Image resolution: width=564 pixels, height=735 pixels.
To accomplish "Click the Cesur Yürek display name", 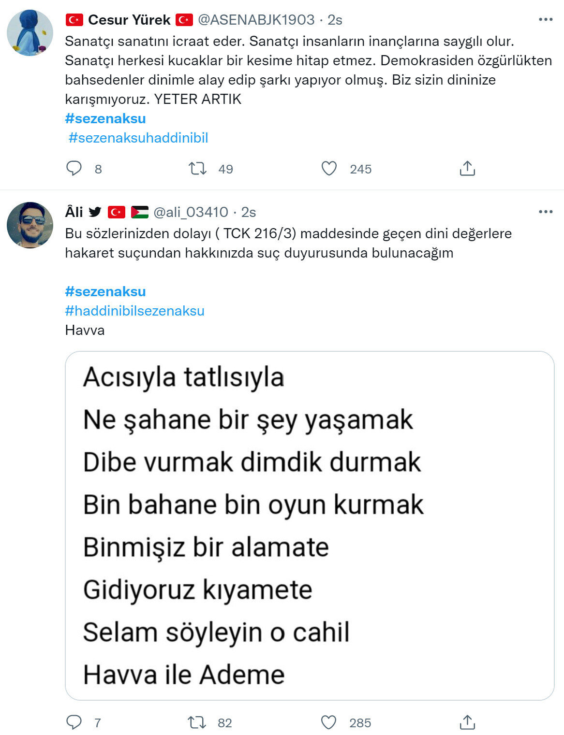I will click(129, 20).
